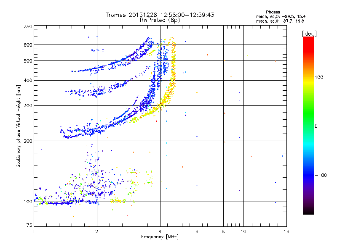
Task: Click the y-axis tick label '400'
Action: pyautogui.click(x=28, y=80)
